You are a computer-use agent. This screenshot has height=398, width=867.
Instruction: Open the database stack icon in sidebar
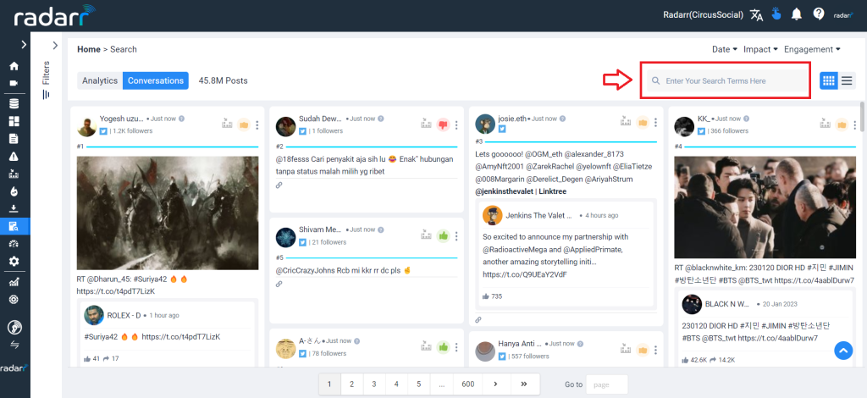click(x=14, y=103)
